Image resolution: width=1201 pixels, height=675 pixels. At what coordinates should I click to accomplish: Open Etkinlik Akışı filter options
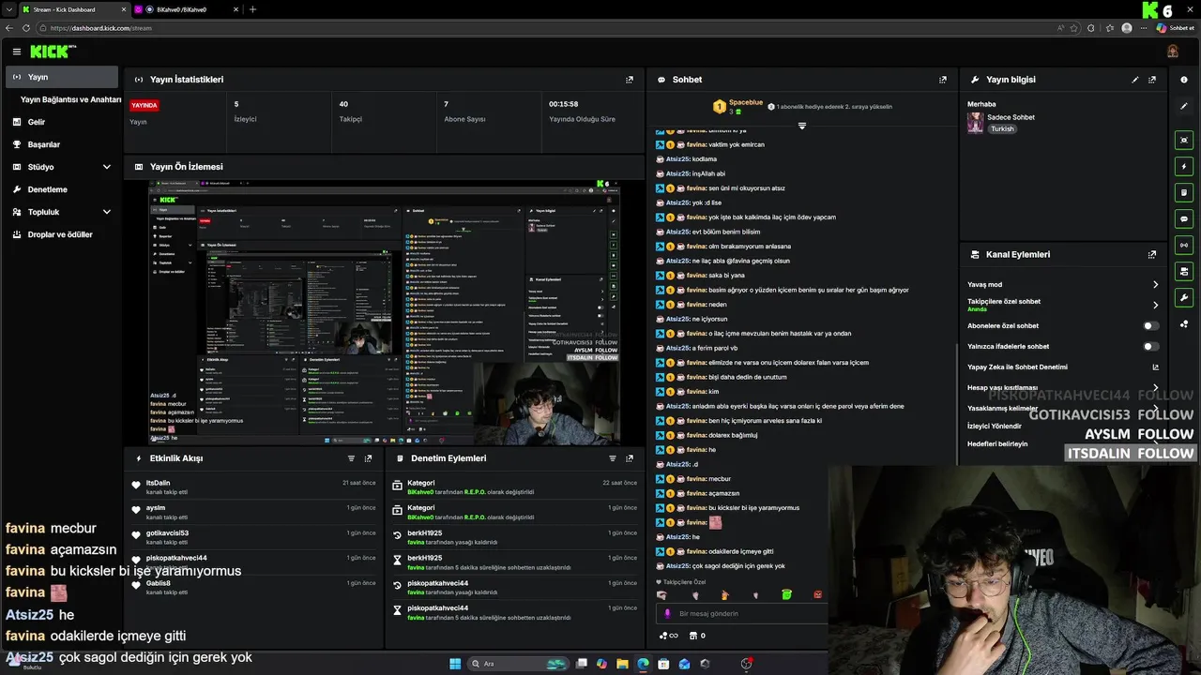pyautogui.click(x=351, y=458)
